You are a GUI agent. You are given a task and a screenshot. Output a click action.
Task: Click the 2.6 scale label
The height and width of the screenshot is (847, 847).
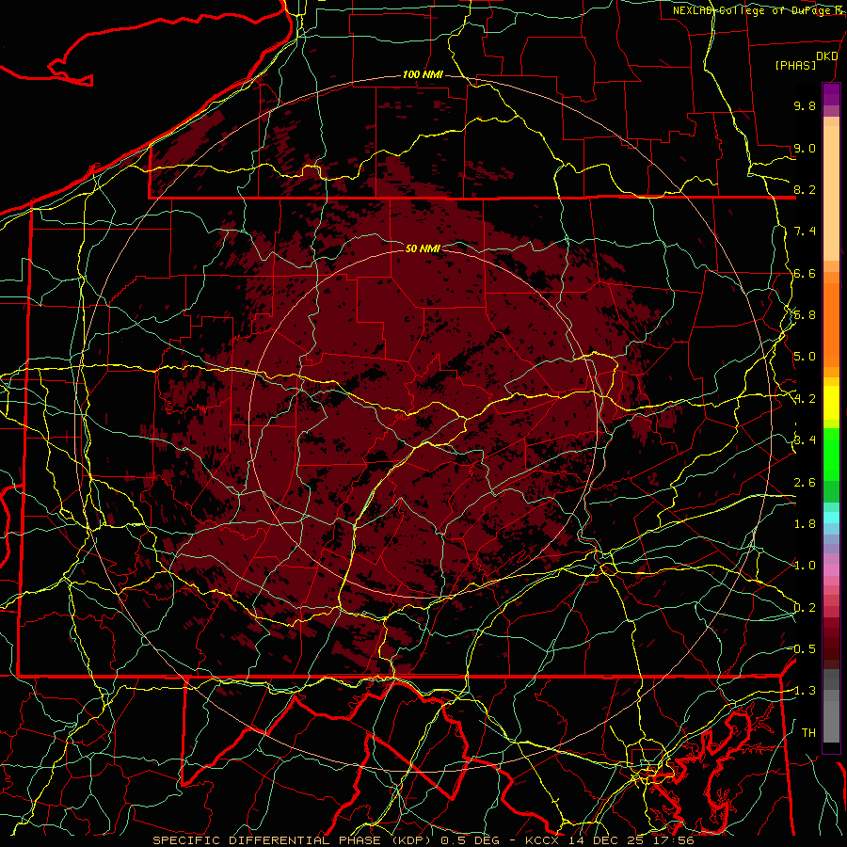tap(805, 483)
